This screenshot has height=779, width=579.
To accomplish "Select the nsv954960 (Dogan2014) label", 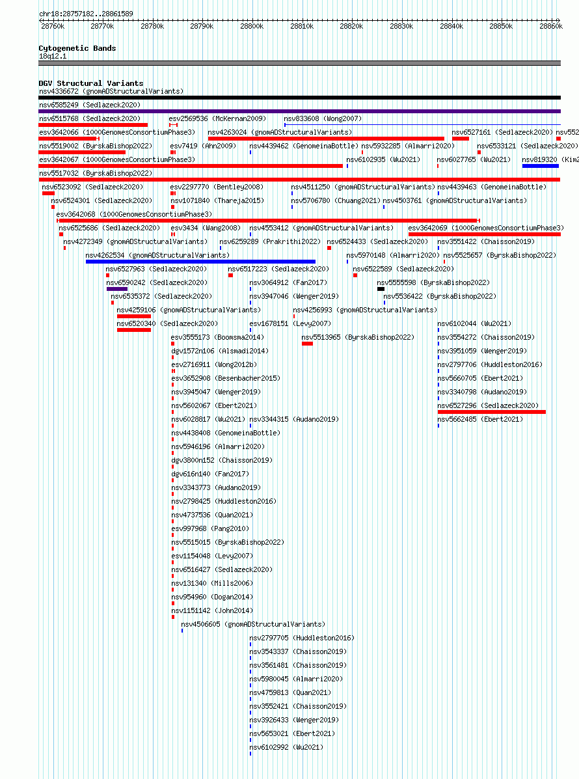I will tap(212, 597).
